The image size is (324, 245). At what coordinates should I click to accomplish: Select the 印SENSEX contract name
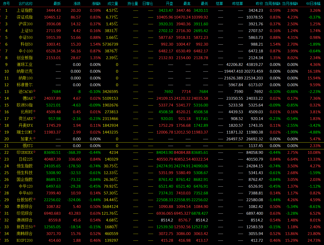pyautogui.click(x=24, y=153)
